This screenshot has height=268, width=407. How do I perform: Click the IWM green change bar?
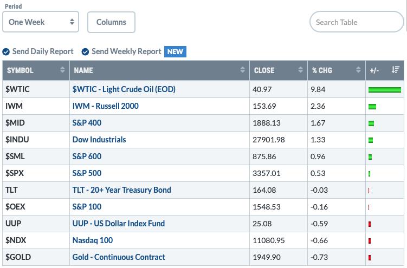(x=372, y=107)
